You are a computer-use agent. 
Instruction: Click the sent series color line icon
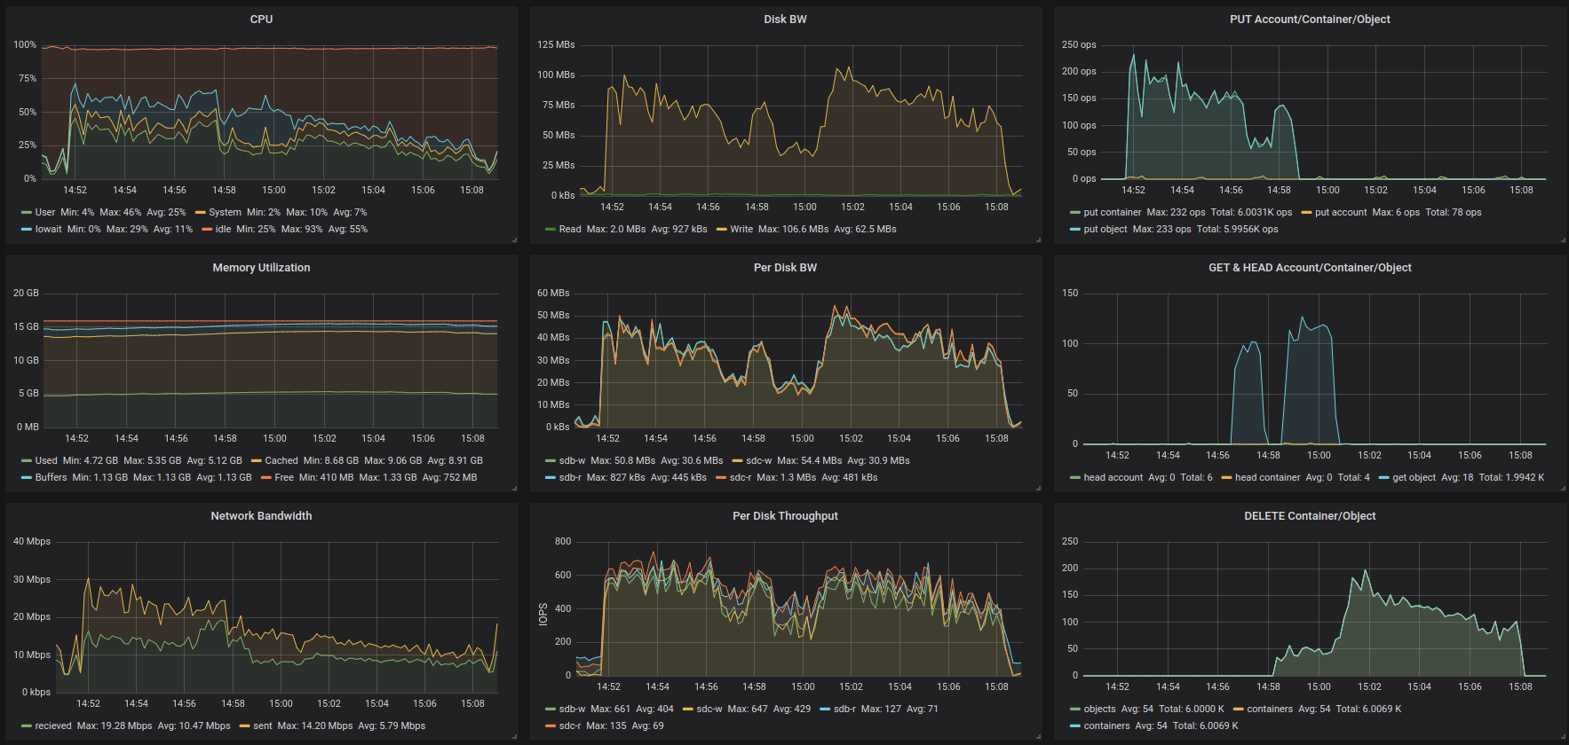point(244,726)
